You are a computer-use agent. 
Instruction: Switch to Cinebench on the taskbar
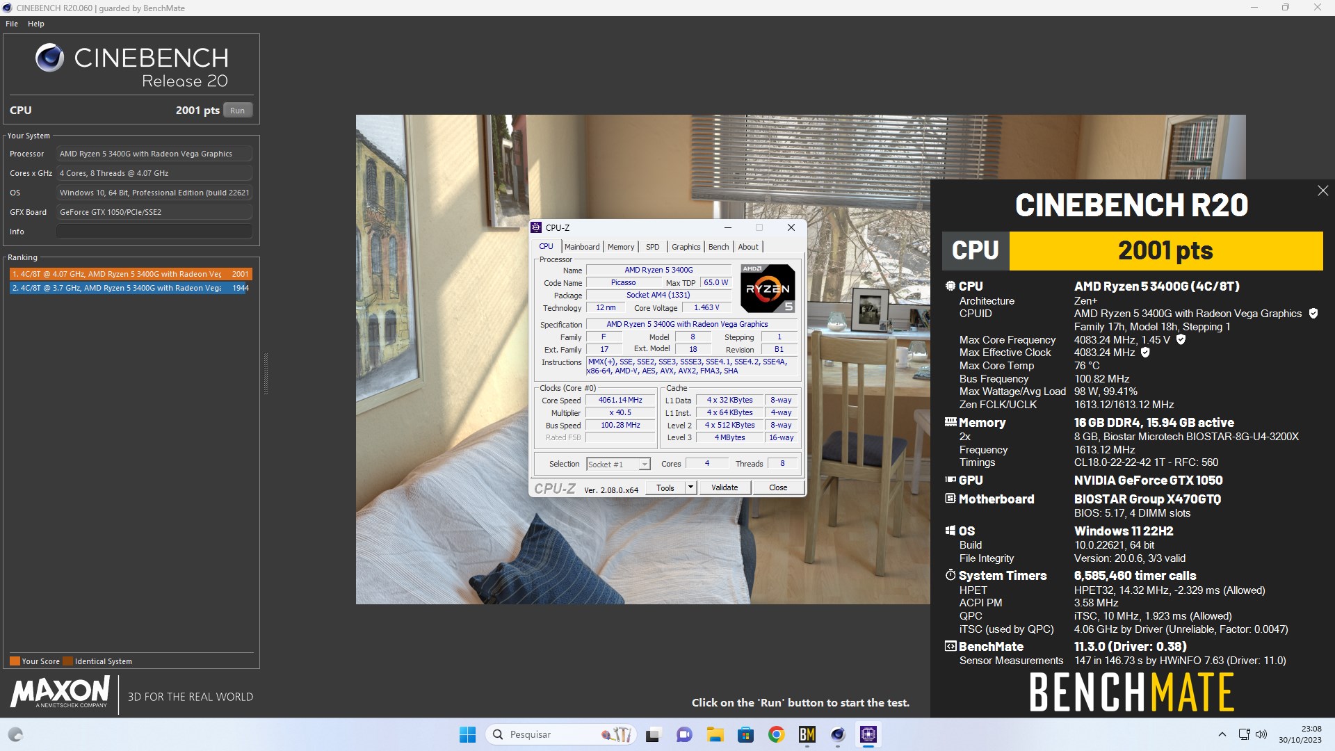(837, 734)
